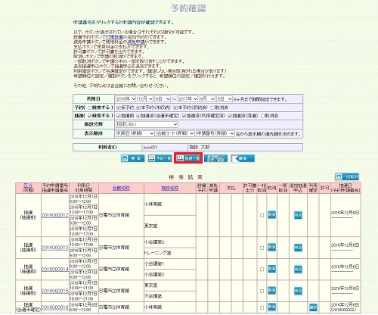
Task: Click the 検索 search button
Action: tap(132, 158)
